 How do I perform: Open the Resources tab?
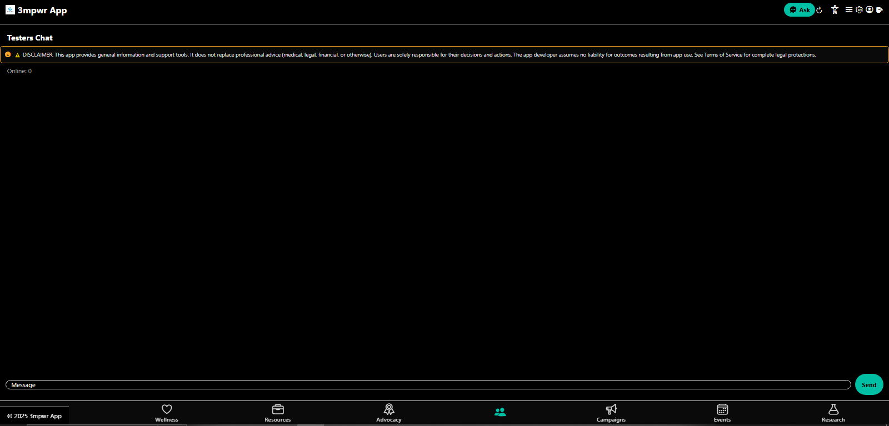coord(278,413)
